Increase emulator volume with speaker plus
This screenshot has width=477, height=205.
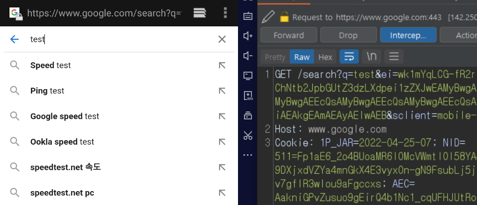pos(248,36)
